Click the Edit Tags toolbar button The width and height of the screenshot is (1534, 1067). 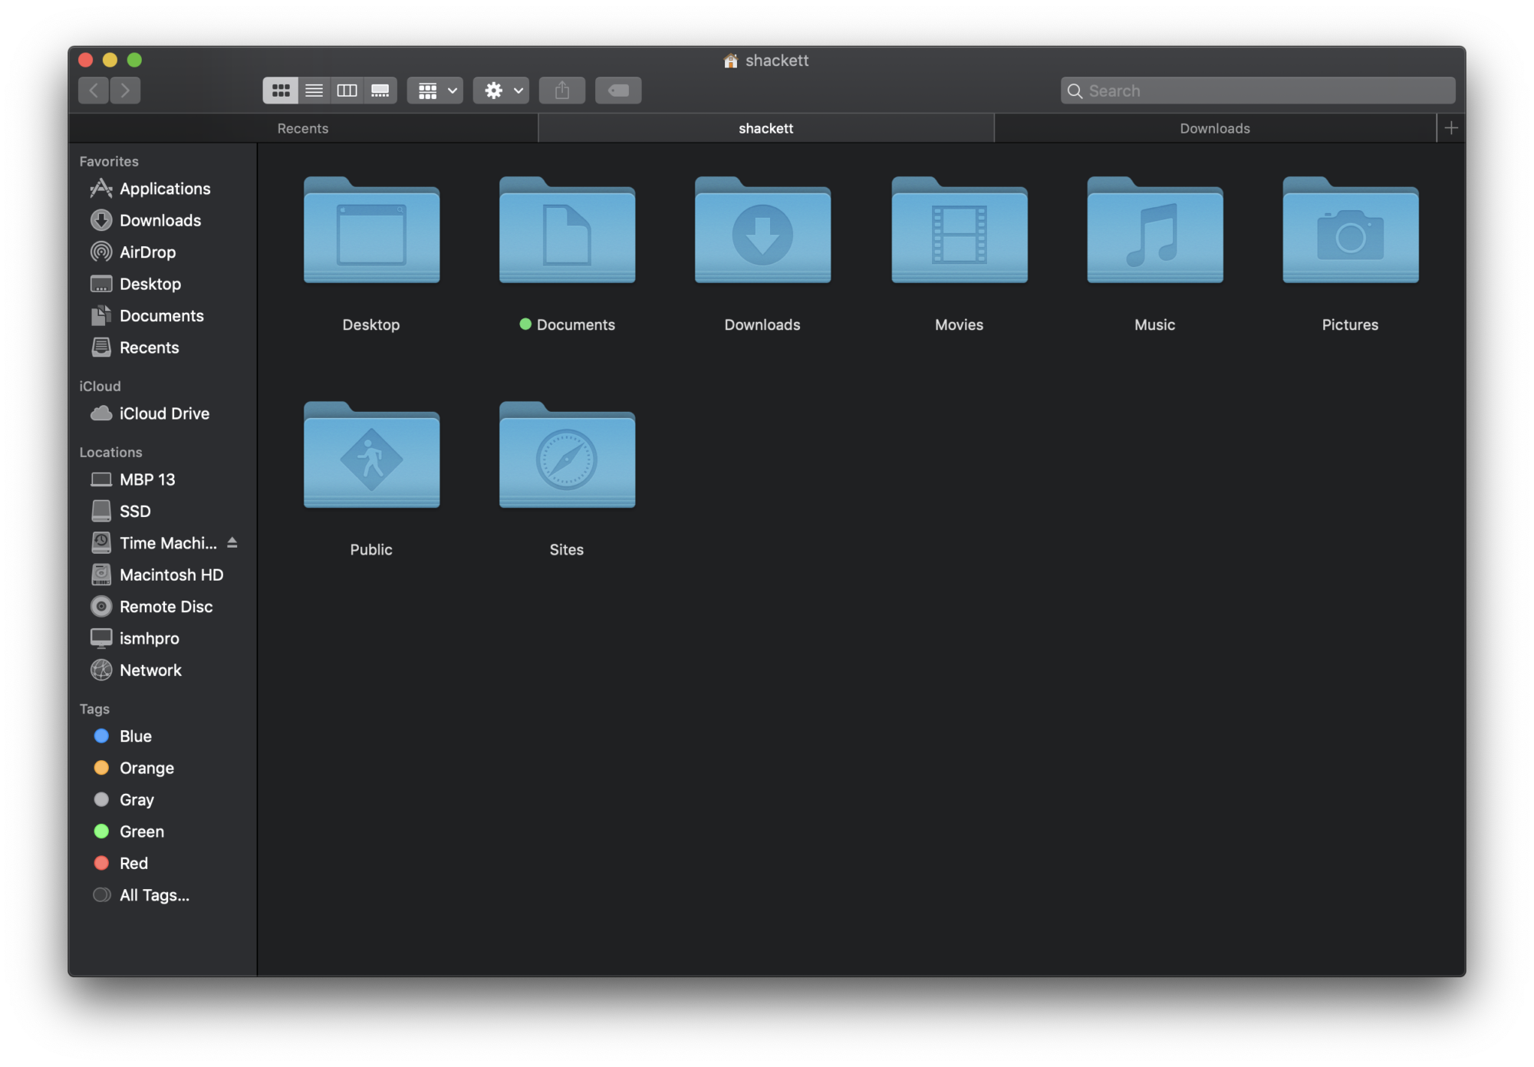coord(618,91)
